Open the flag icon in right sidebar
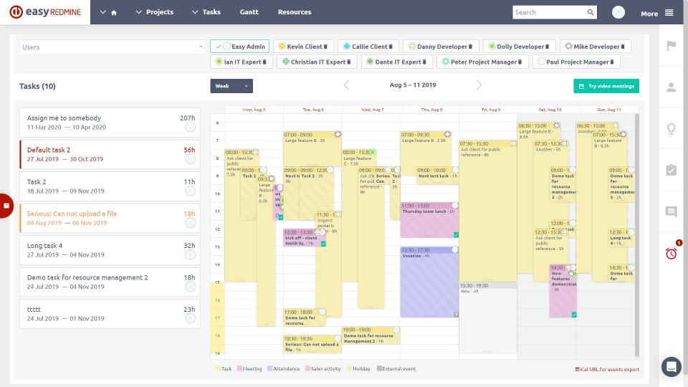Screen dimensions: 688x387 672,46
